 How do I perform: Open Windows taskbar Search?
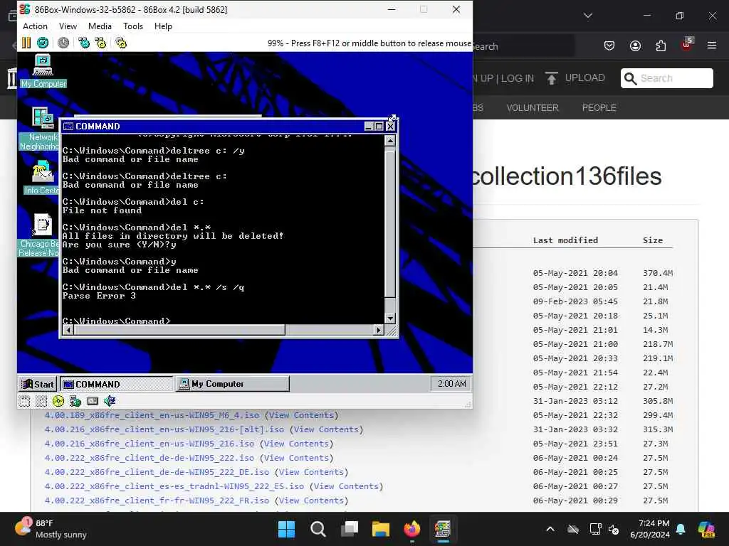(318, 529)
